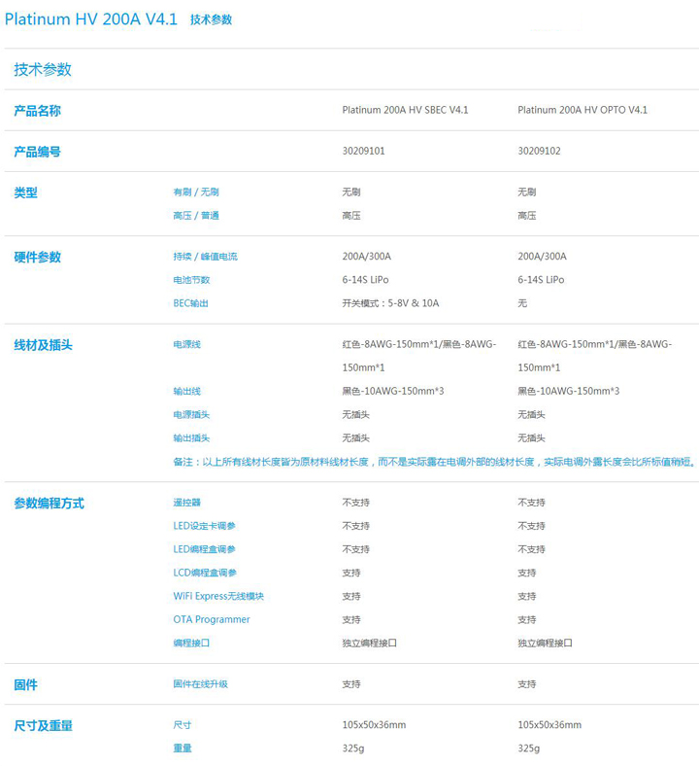Screen dimensions: 699x766
Task: Click the 参数编程方式 section heading
Action: point(49,503)
